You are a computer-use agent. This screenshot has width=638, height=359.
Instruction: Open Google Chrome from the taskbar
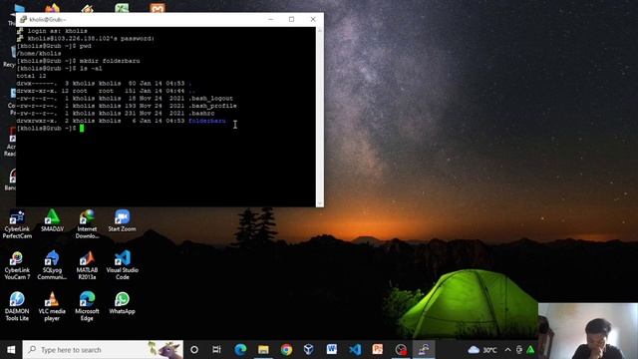pos(286,350)
